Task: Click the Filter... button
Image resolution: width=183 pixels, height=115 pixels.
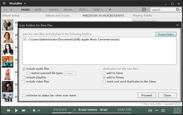Action: point(70,73)
